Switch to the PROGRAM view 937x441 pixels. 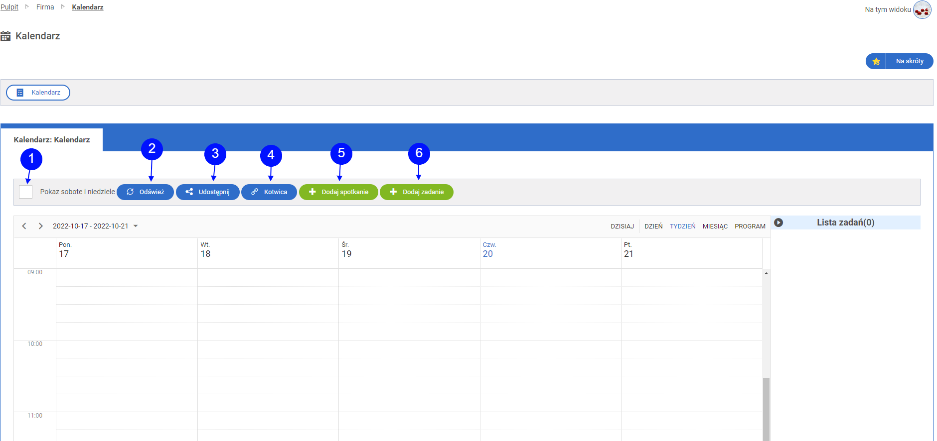coord(750,226)
